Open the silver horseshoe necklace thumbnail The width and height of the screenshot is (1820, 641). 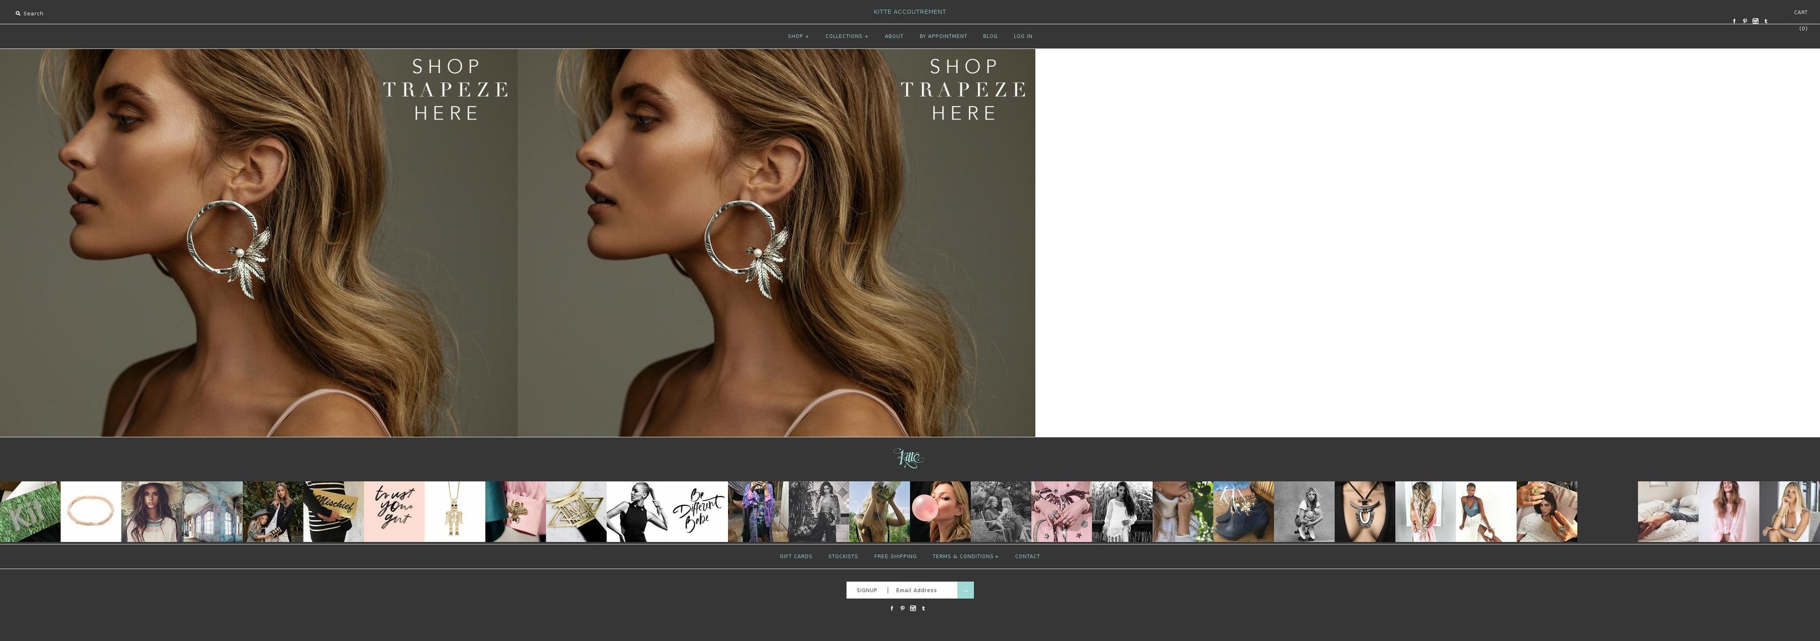coord(1365,512)
